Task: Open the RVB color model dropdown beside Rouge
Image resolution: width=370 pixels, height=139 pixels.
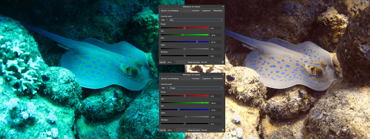Action: click(x=164, y=88)
